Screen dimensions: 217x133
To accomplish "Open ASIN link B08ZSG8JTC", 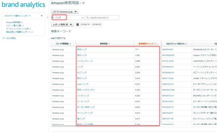I will click(x=168, y=113).
